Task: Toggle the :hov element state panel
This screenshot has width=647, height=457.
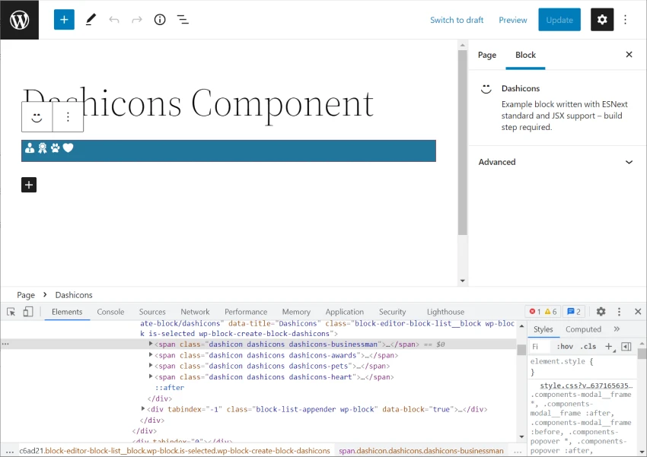Action: click(x=565, y=347)
